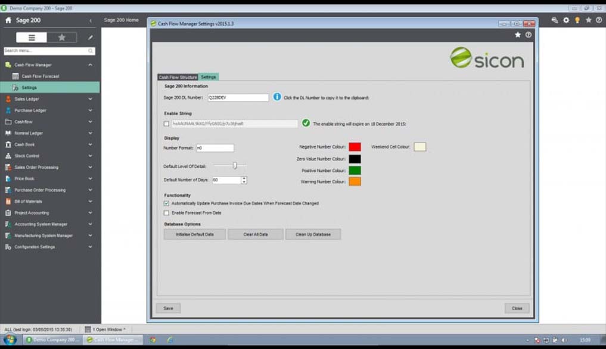Open Bill of Materials menu entry
The height and width of the screenshot is (349, 606).
[x=28, y=202]
